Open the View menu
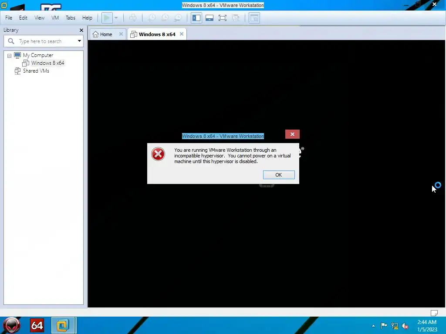The image size is (446, 334). 39,17
